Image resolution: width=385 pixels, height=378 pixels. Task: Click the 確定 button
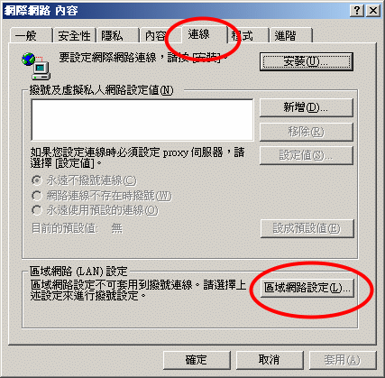tap(197, 360)
